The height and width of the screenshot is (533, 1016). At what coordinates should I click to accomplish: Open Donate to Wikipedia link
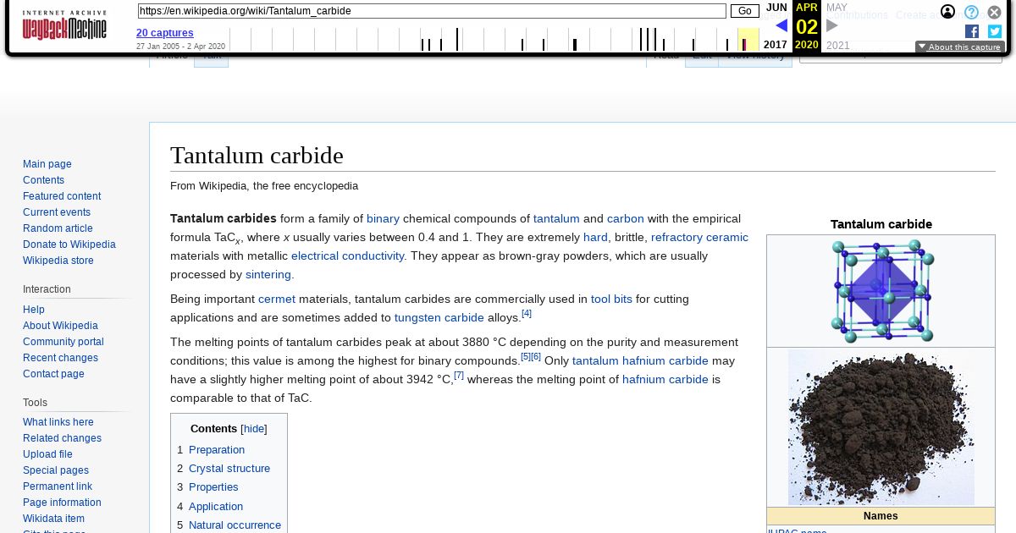pyautogui.click(x=69, y=245)
